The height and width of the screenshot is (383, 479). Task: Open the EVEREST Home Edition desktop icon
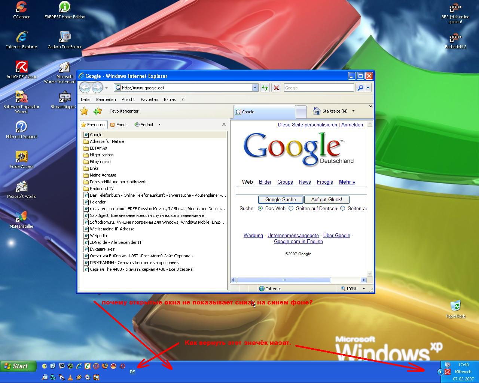(x=65, y=10)
